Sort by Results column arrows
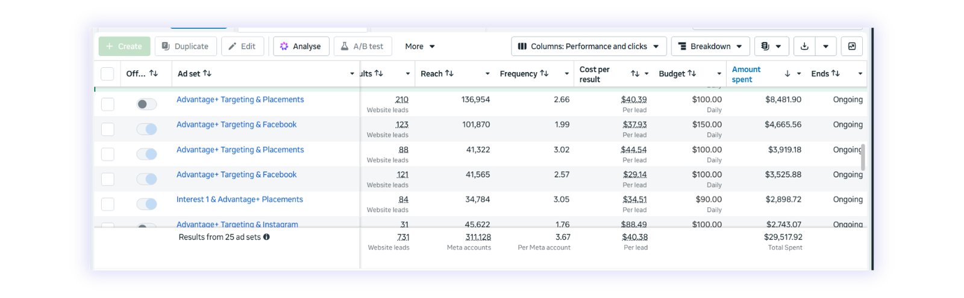This screenshot has width=964, height=298. (379, 73)
